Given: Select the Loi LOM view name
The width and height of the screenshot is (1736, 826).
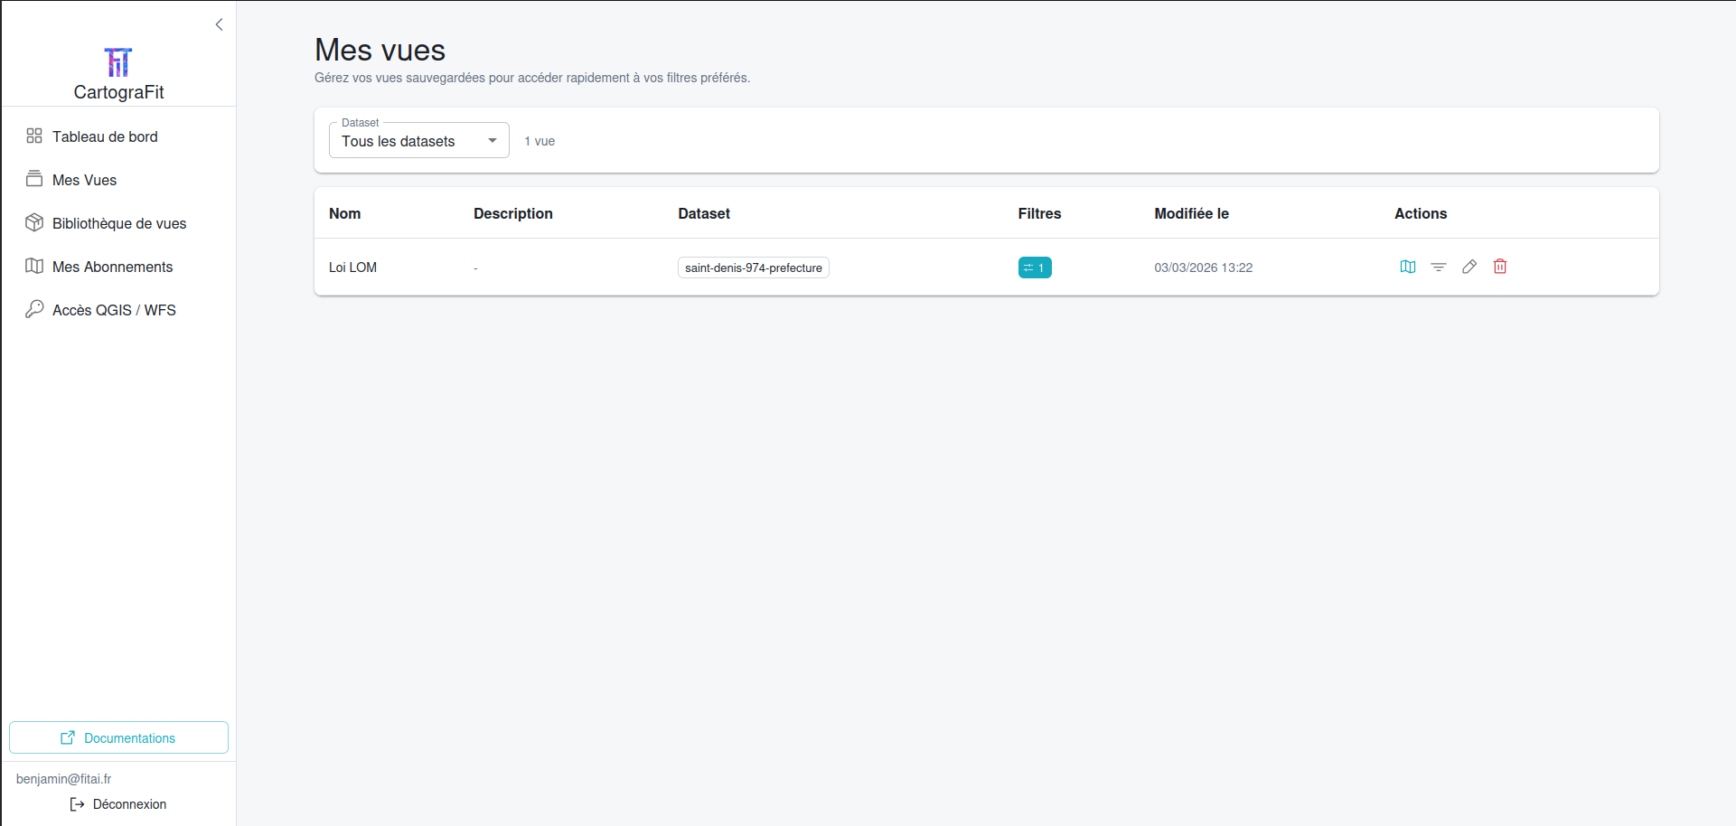Looking at the screenshot, I should click(352, 268).
